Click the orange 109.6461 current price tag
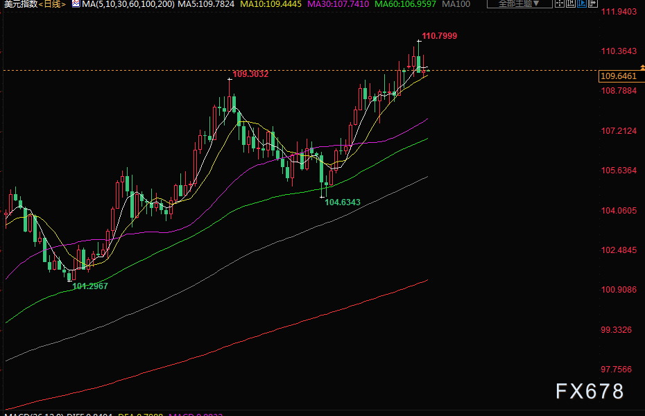Screen dimensions: 645x416 [x=618, y=76]
